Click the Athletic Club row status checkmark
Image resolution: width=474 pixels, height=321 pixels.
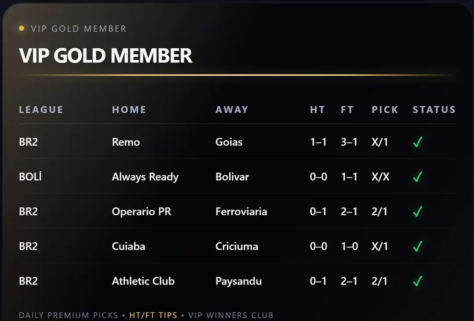pyautogui.click(x=417, y=281)
